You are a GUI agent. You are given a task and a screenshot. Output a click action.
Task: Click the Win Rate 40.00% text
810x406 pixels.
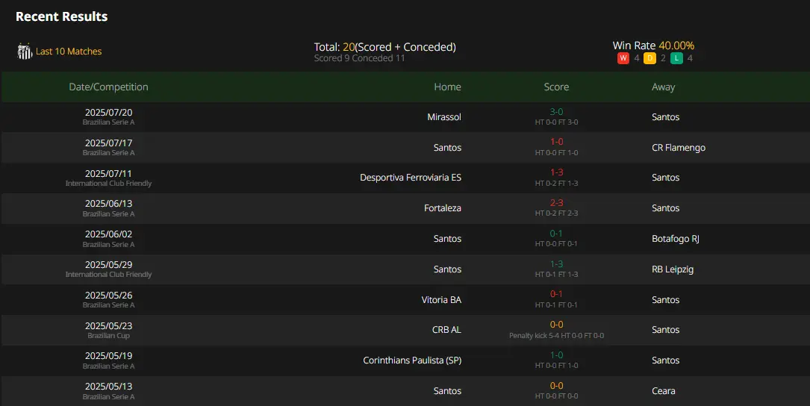coord(653,46)
